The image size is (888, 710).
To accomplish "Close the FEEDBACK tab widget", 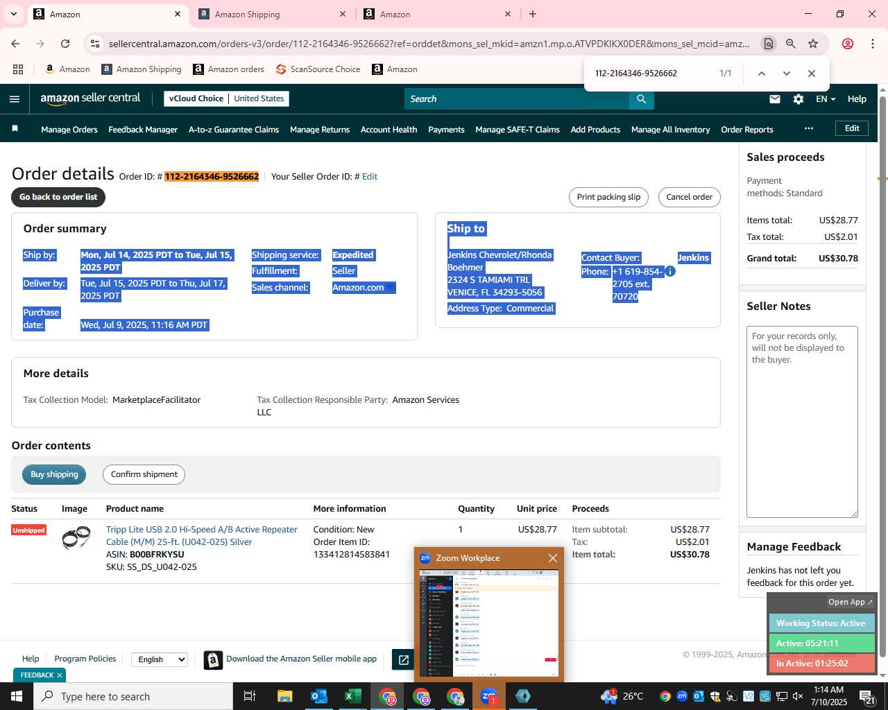I will point(60,675).
